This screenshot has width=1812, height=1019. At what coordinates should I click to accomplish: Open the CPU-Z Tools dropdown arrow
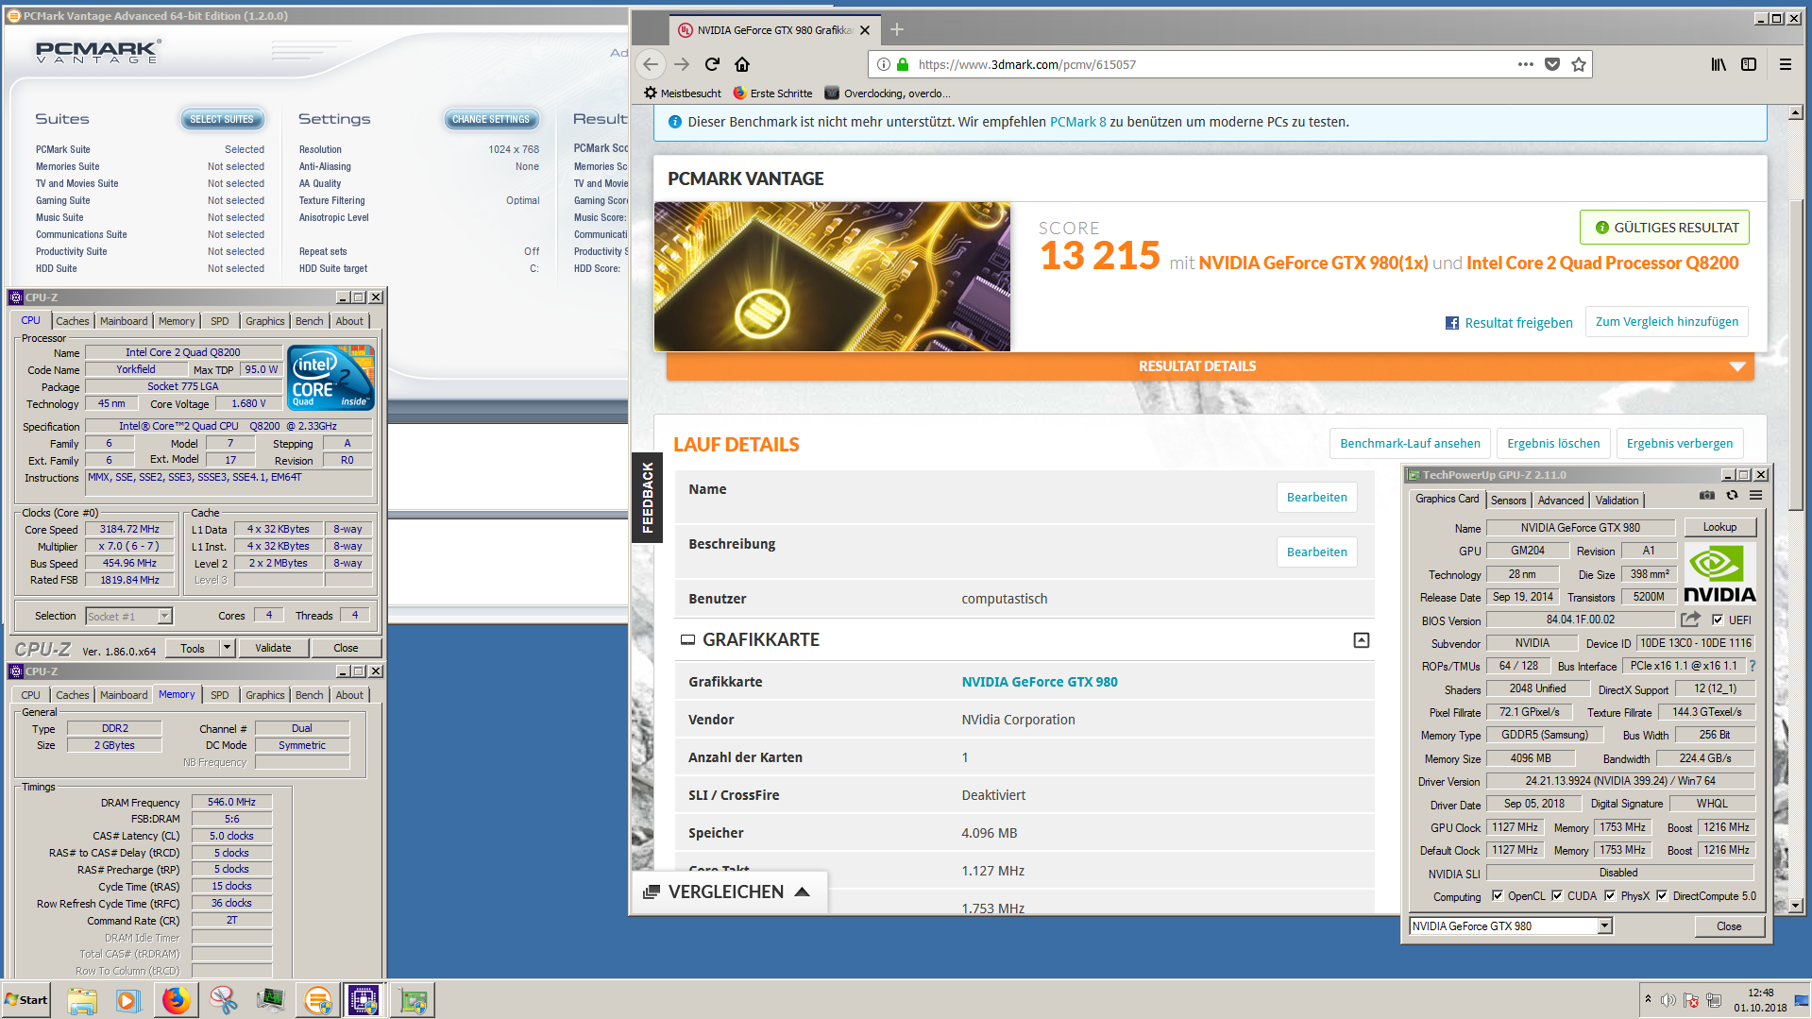pyautogui.click(x=227, y=648)
